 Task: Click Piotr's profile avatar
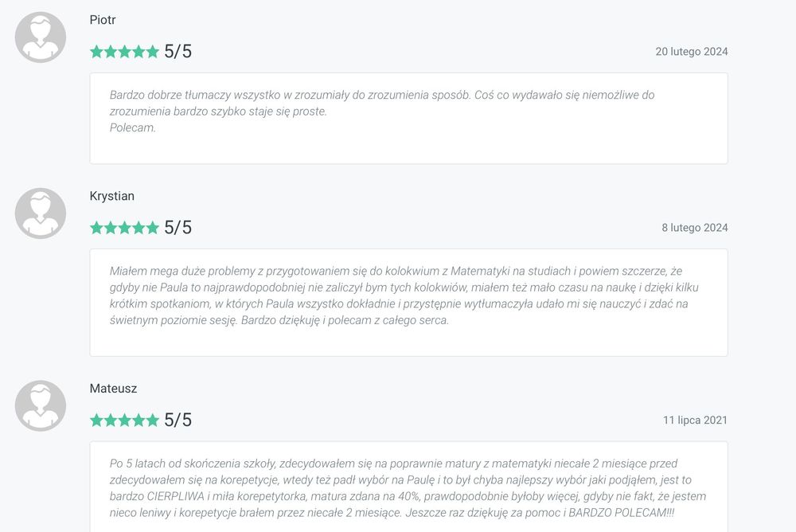pyautogui.click(x=41, y=37)
